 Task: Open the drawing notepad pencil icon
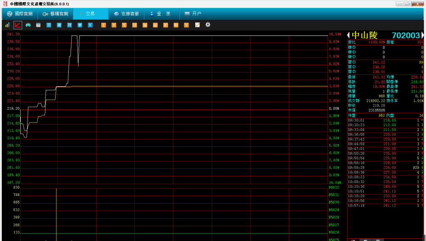pos(198,25)
